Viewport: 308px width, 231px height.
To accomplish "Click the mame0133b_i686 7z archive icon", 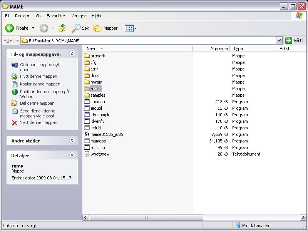I will 87,134.
